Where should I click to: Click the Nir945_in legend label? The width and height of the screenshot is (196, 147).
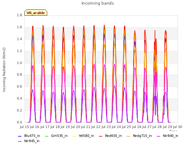[x=32, y=141]
